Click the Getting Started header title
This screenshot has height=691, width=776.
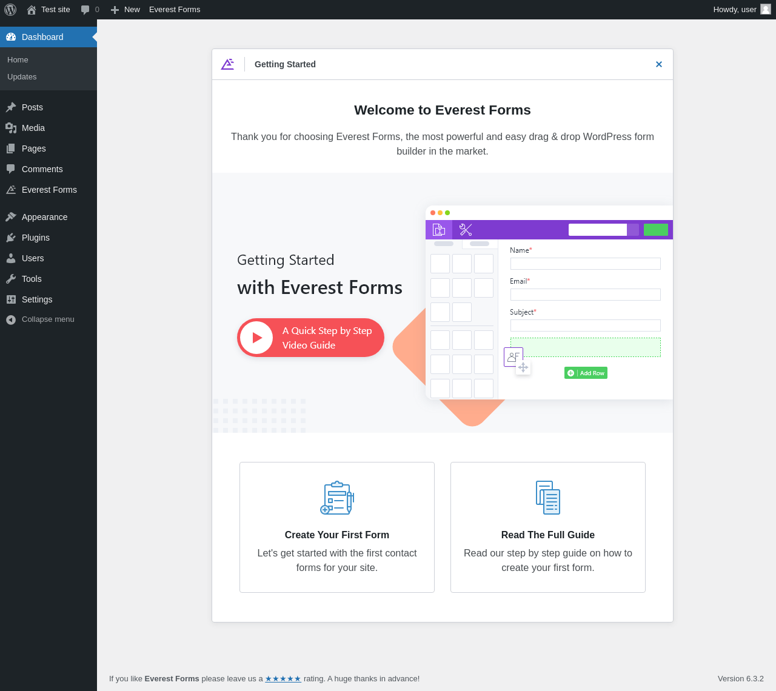[285, 64]
